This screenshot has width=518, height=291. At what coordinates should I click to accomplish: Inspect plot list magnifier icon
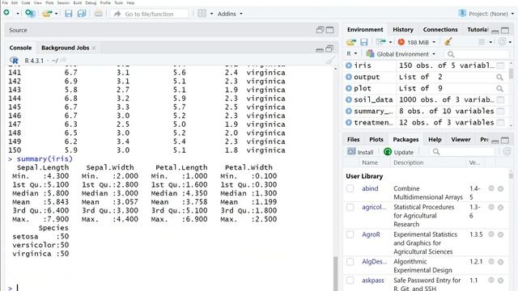[499, 89]
